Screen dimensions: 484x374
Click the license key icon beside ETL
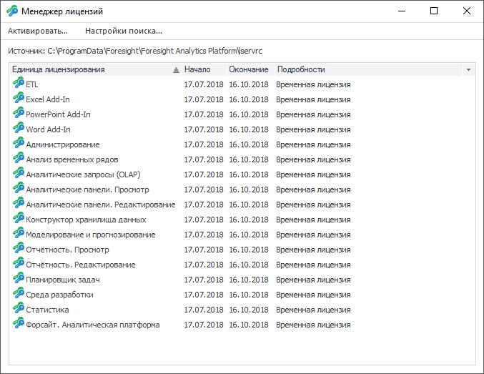coord(19,84)
